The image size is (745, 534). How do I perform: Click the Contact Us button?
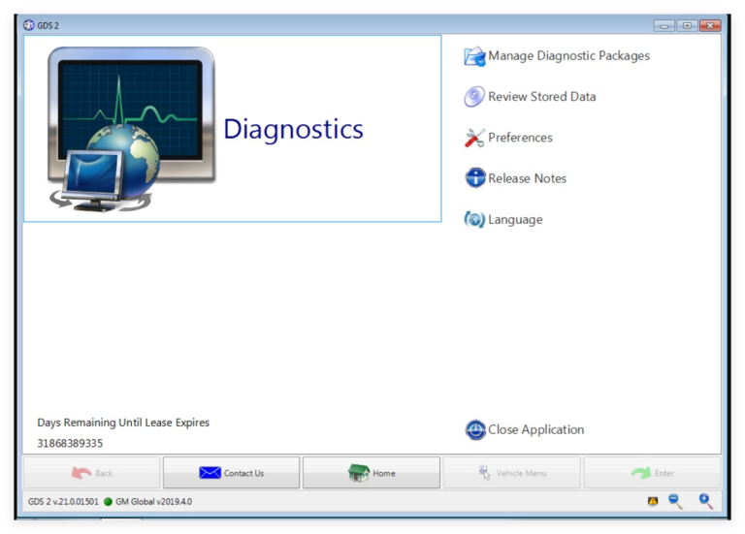[x=232, y=473]
